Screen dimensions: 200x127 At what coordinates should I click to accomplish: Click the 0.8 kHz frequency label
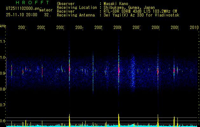coord(3,89)
